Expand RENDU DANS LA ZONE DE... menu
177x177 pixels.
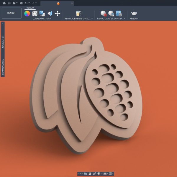[111, 19]
